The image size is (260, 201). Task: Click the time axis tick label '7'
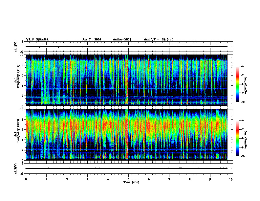pos(169,179)
